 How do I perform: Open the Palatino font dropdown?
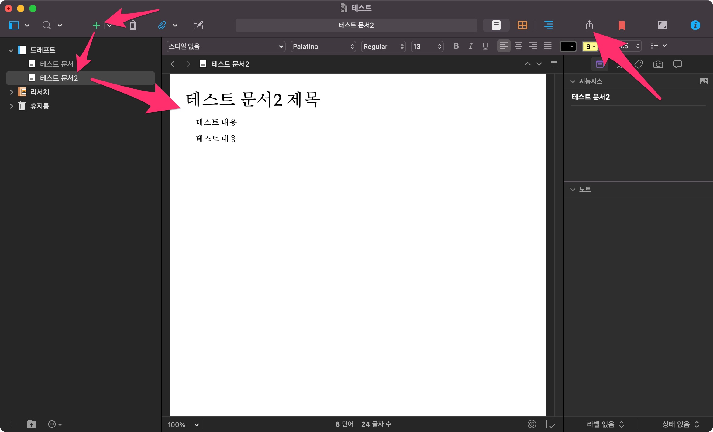(x=323, y=46)
